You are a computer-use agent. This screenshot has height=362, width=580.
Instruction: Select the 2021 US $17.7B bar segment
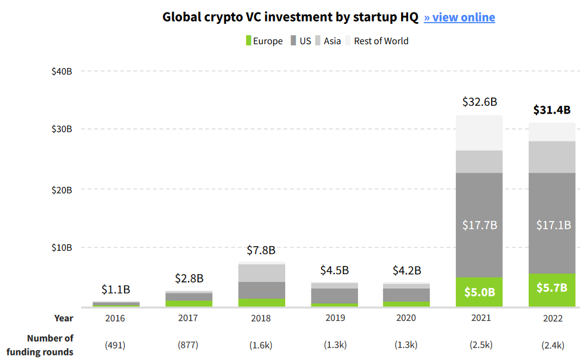coord(479,225)
